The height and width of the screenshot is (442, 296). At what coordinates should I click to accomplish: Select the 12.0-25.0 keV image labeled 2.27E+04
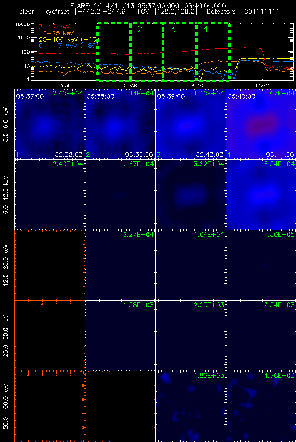click(x=120, y=265)
